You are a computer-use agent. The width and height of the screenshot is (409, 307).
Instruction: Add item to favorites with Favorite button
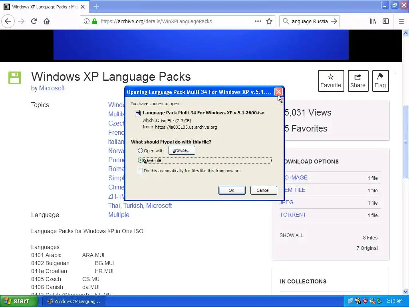point(331,81)
